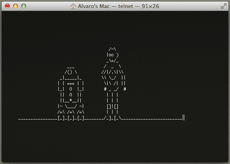Click C-3PO's "oo" eyes
The height and width of the screenshot is (164, 230).
111,55
